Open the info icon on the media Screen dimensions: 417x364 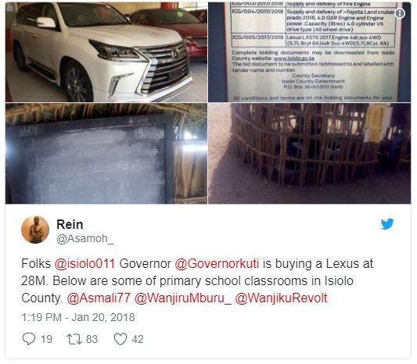(x=400, y=13)
